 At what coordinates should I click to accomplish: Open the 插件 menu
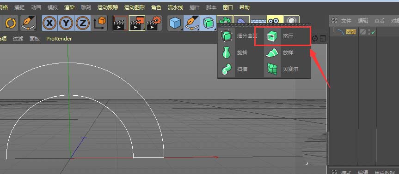click(195, 8)
